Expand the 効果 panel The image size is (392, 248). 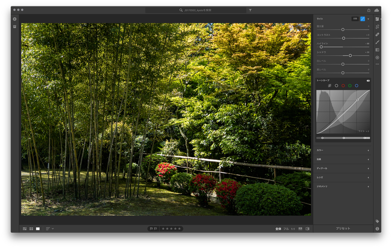click(343, 159)
